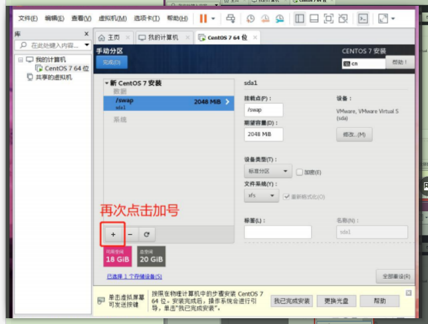428x324 pixels.
Task: Click the 更换光盘 button
Action: pos(336,301)
